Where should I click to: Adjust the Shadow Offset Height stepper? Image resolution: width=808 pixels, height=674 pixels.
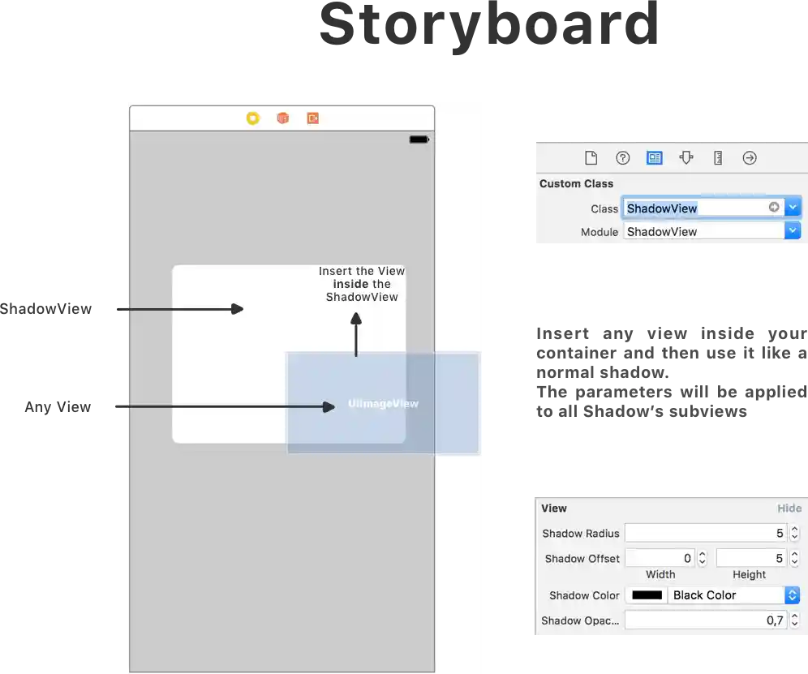pyautogui.click(x=794, y=558)
